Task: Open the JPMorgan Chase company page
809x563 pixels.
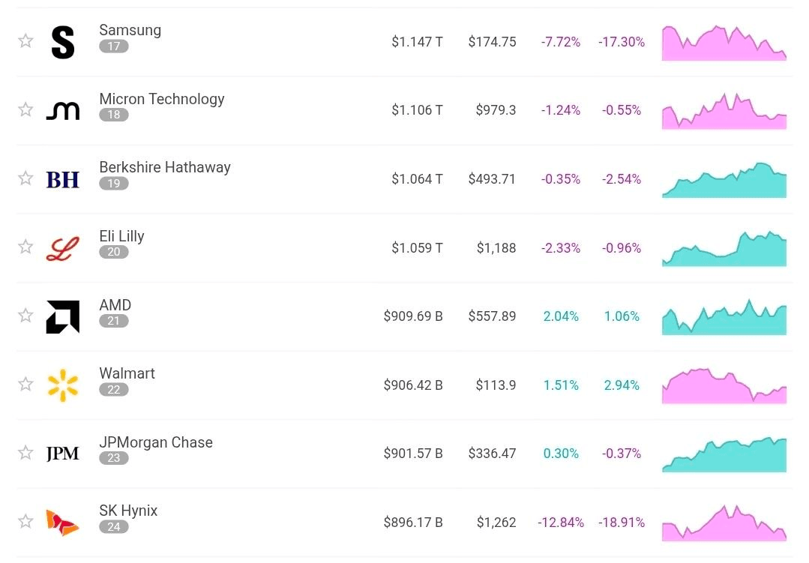Action: pyautogui.click(x=156, y=442)
